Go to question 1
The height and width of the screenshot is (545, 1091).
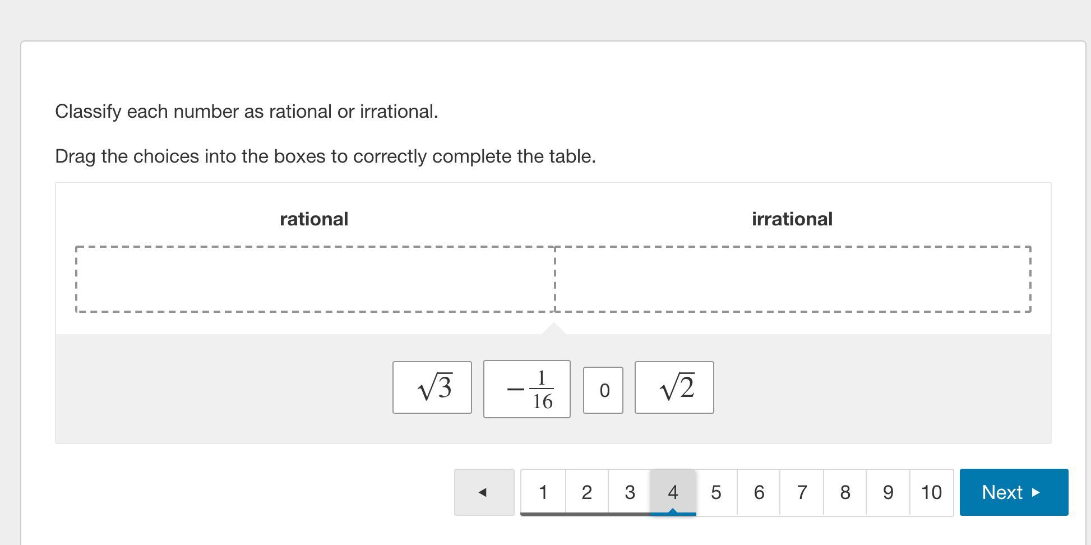pos(543,492)
